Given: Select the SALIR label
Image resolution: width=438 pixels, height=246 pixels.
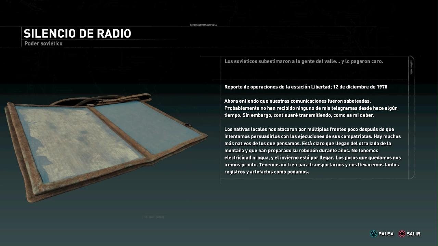Looking at the screenshot, I should [413, 234].
